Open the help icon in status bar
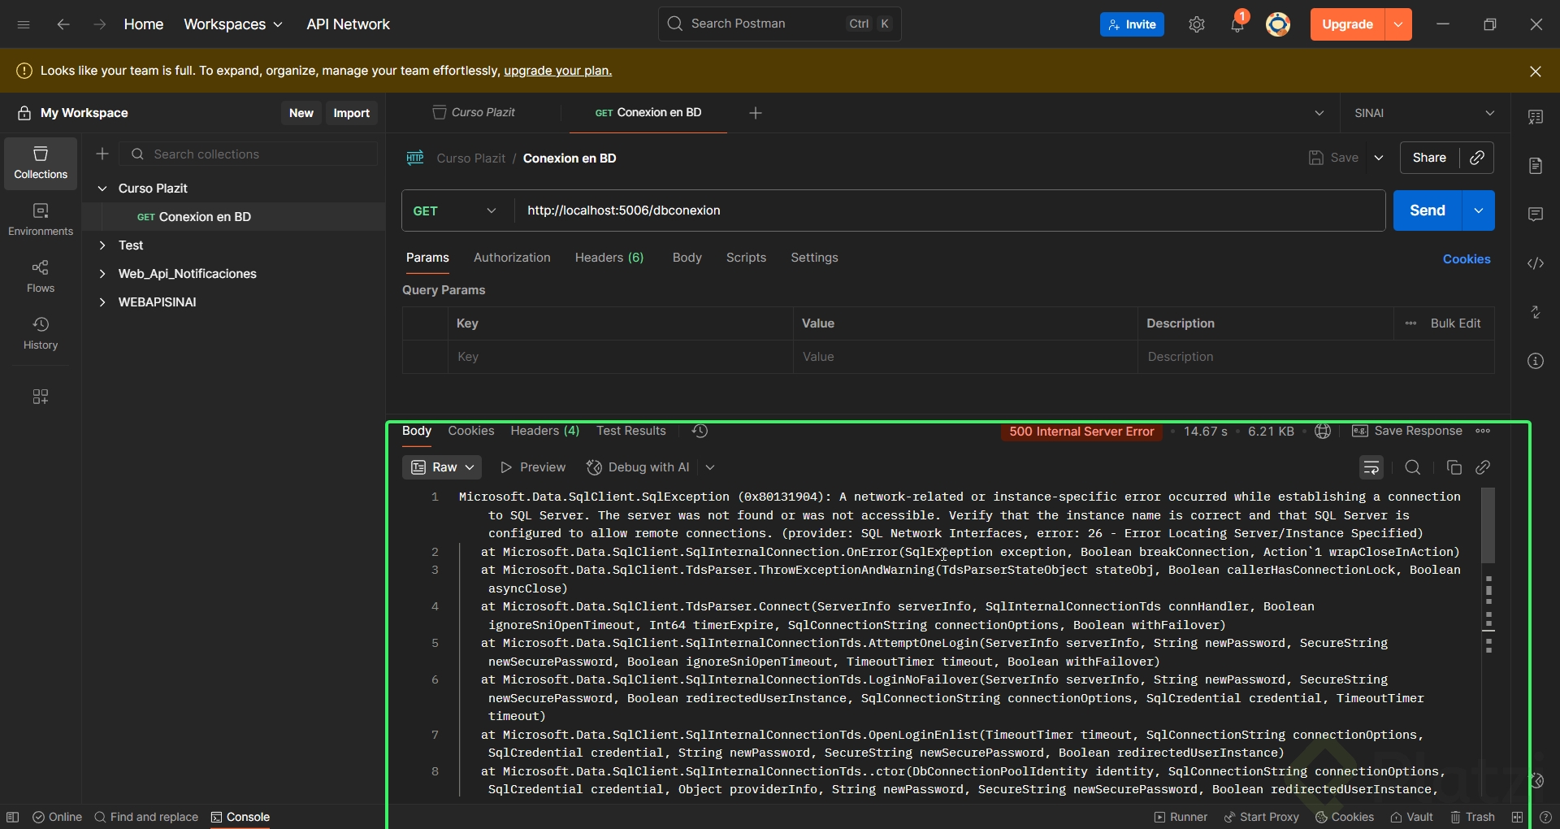The width and height of the screenshot is (1560, 829). click(x=1545, y=817)
